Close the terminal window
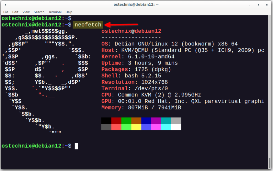This screenshot has width=273, height=171. pyautogui.click(x=267, y=5)
